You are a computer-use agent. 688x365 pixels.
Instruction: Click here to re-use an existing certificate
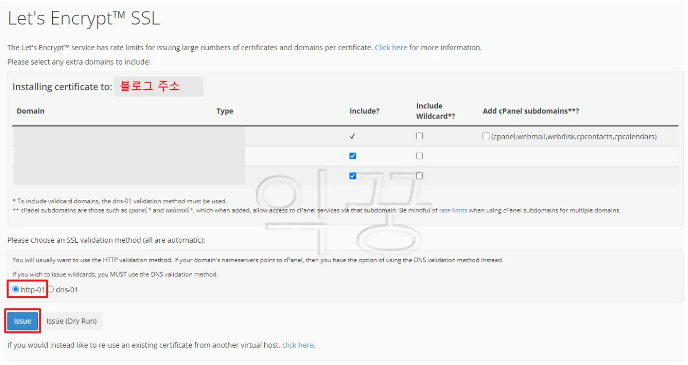(x=298, y=345)
